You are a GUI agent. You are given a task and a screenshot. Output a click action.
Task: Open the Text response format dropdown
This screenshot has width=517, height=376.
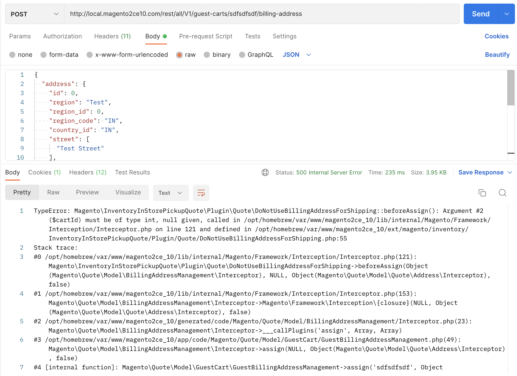pos(170,193)
